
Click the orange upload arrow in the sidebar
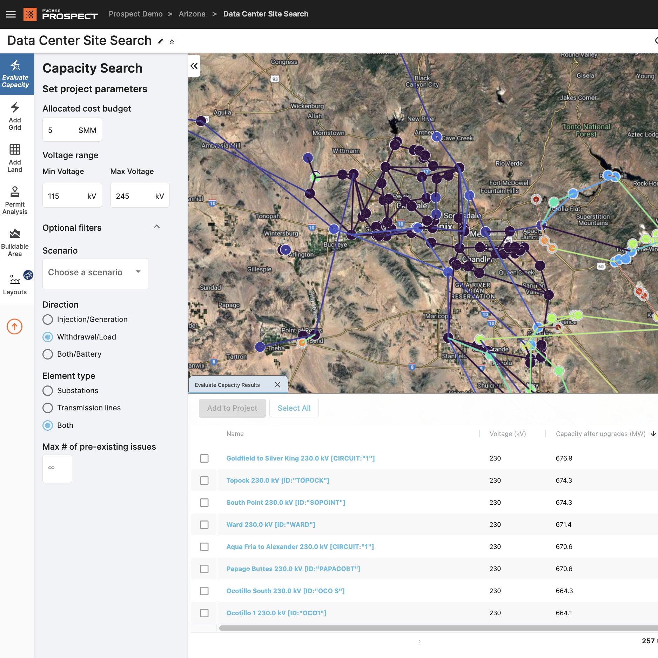coord(14,327)
